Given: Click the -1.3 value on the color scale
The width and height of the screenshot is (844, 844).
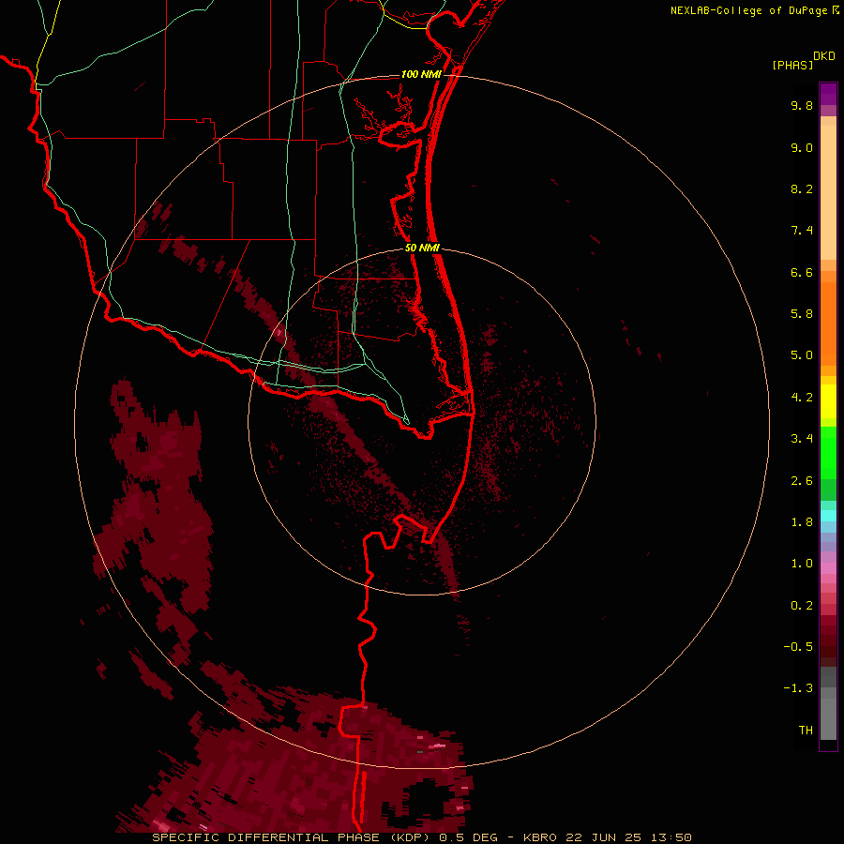Looking at the screenshot, I should point(798,688).
